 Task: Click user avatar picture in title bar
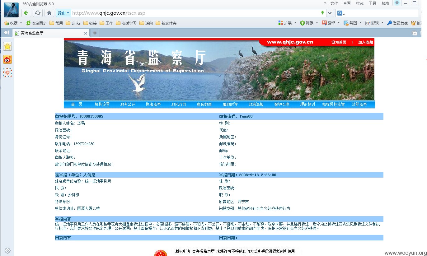(x=11, y=10)
